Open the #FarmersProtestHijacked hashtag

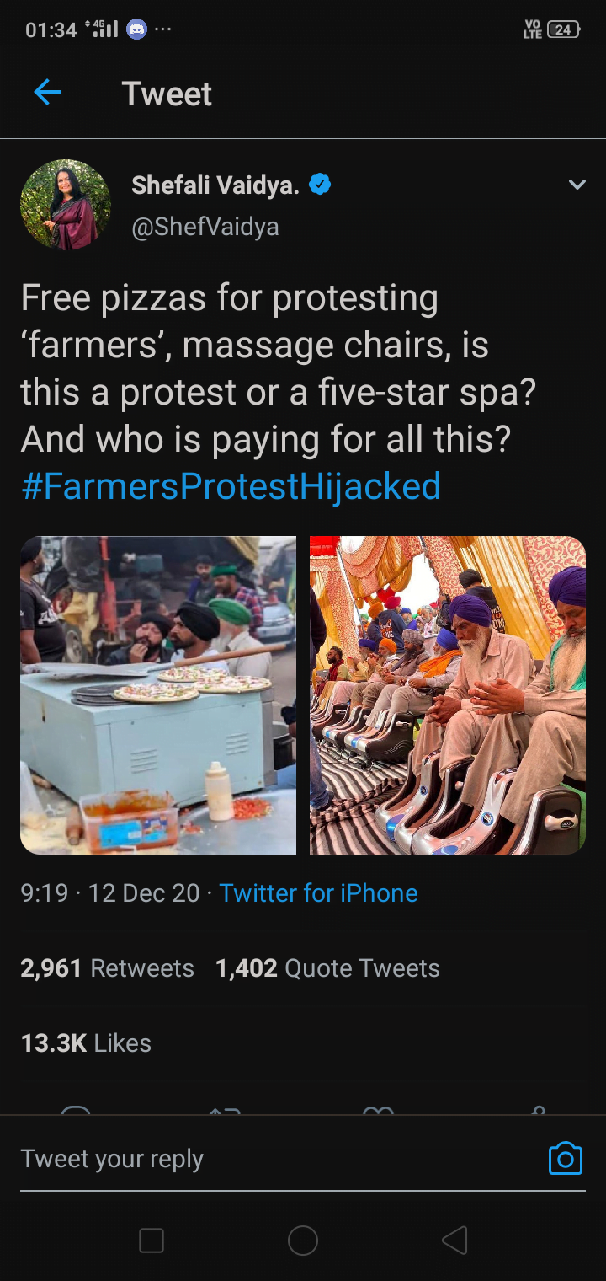(x=231, y=486)
